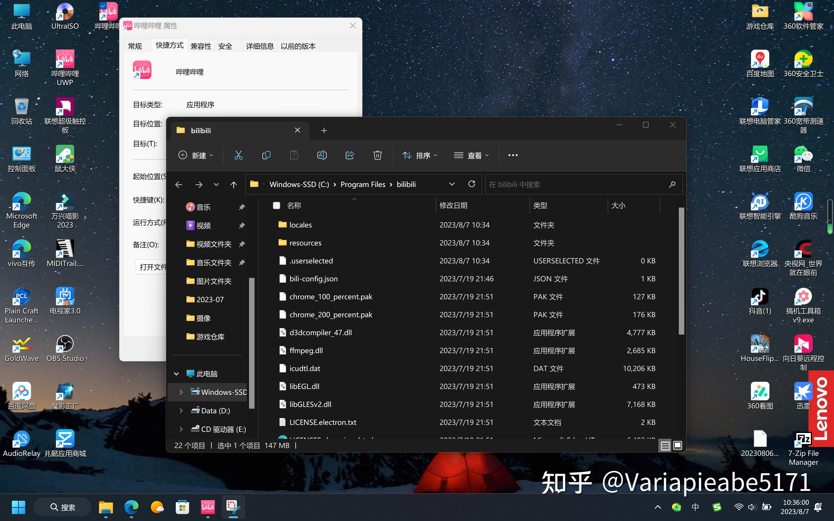This screenshot has width=834, height=521.
Task: Open Microsoft Edge from the taskbar
Action: [131, 507]
